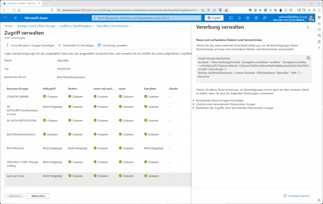Open Cloud Shell from the top bar

(231, 18)
